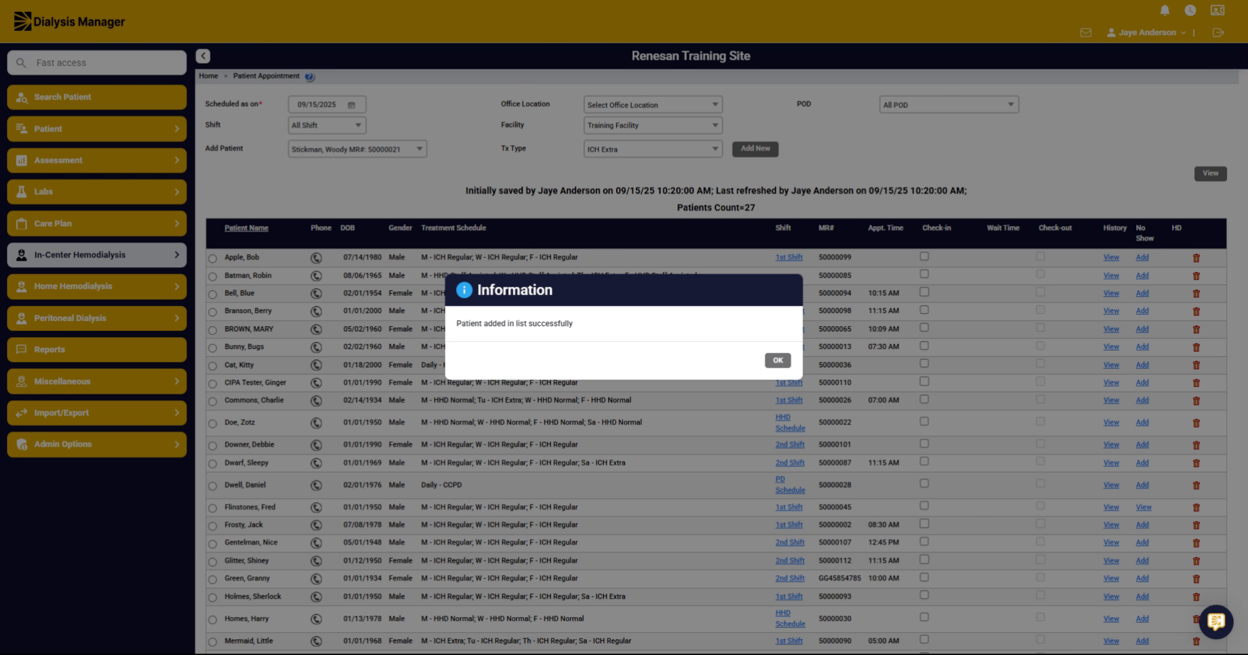Screen dimensions: 1248x655
Task: Click the phone icon for Apple, Bob
Action: coord(316,258)
